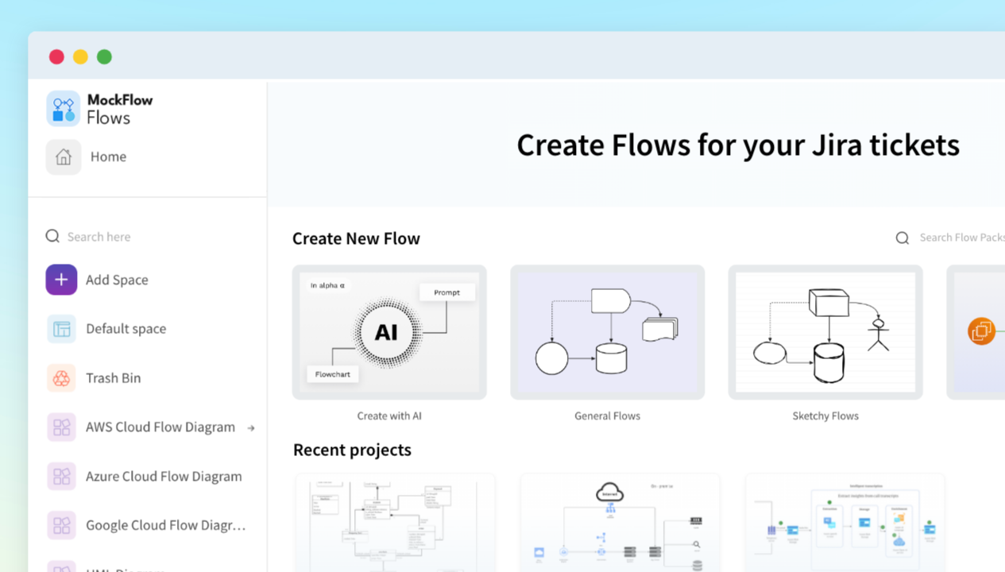Click the orange copy icon on partial card

[x=981, y=330]
